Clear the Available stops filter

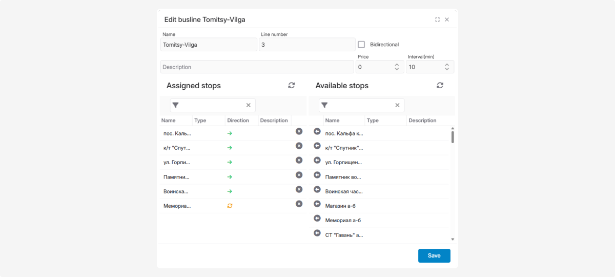pyautogui.click(x=397, y=105)
